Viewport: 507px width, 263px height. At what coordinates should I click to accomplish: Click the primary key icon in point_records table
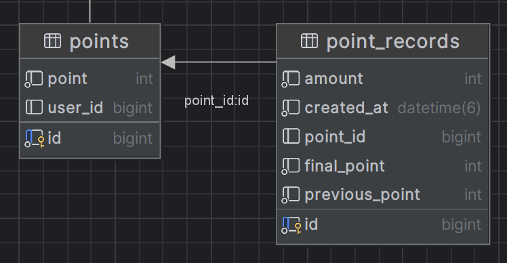point(291,225)
